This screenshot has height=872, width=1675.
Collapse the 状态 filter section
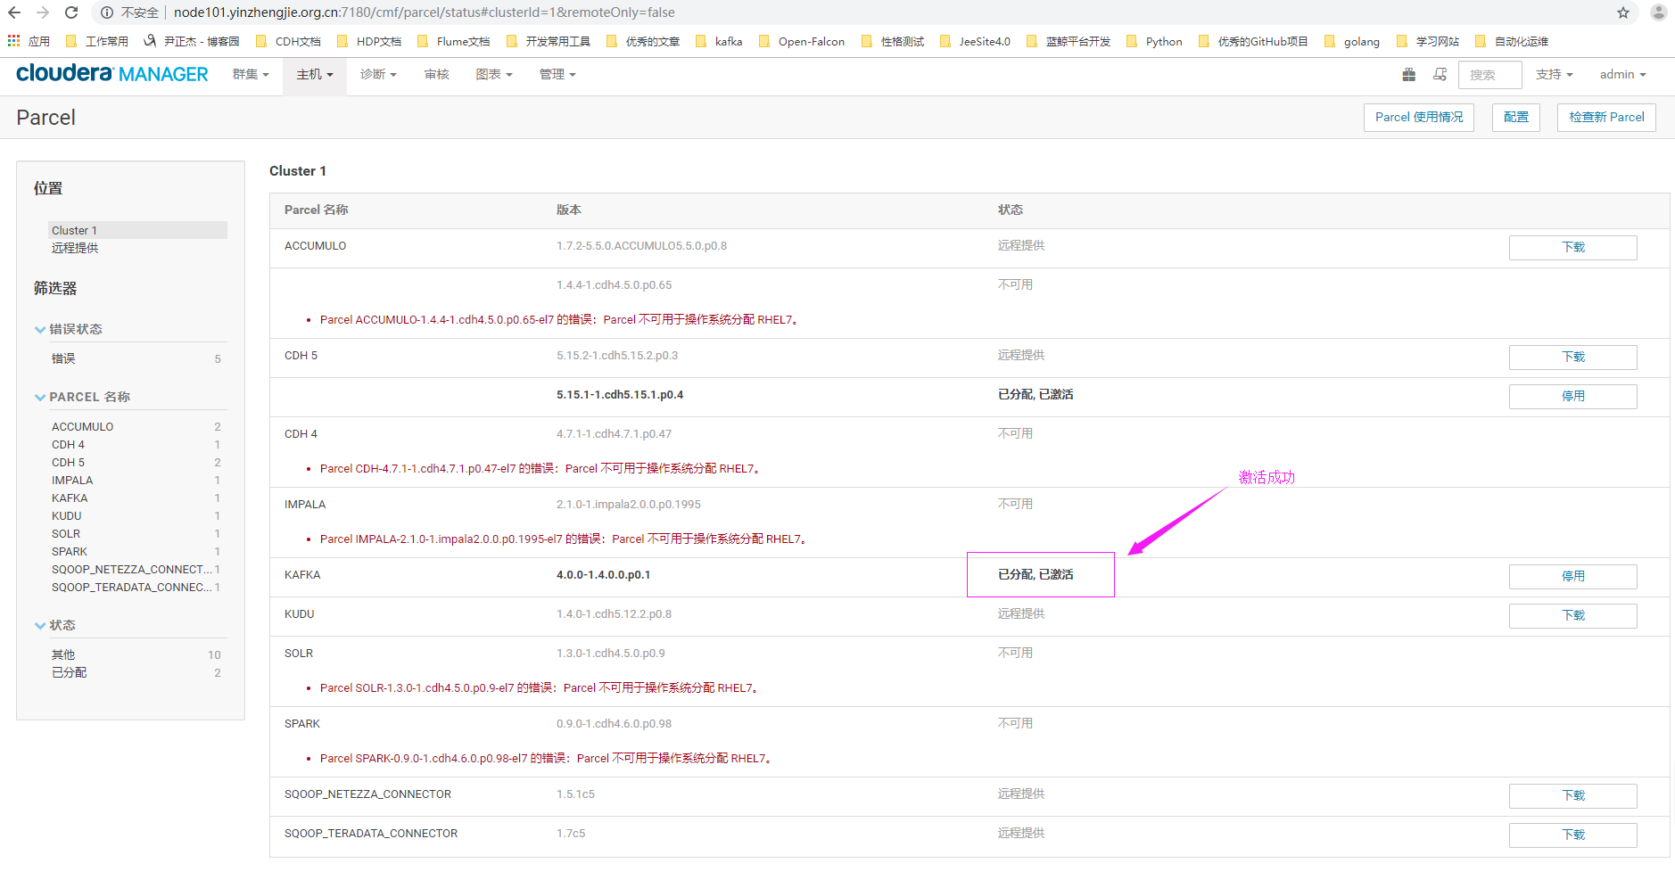pyautogui.click(x=40, y=626)
